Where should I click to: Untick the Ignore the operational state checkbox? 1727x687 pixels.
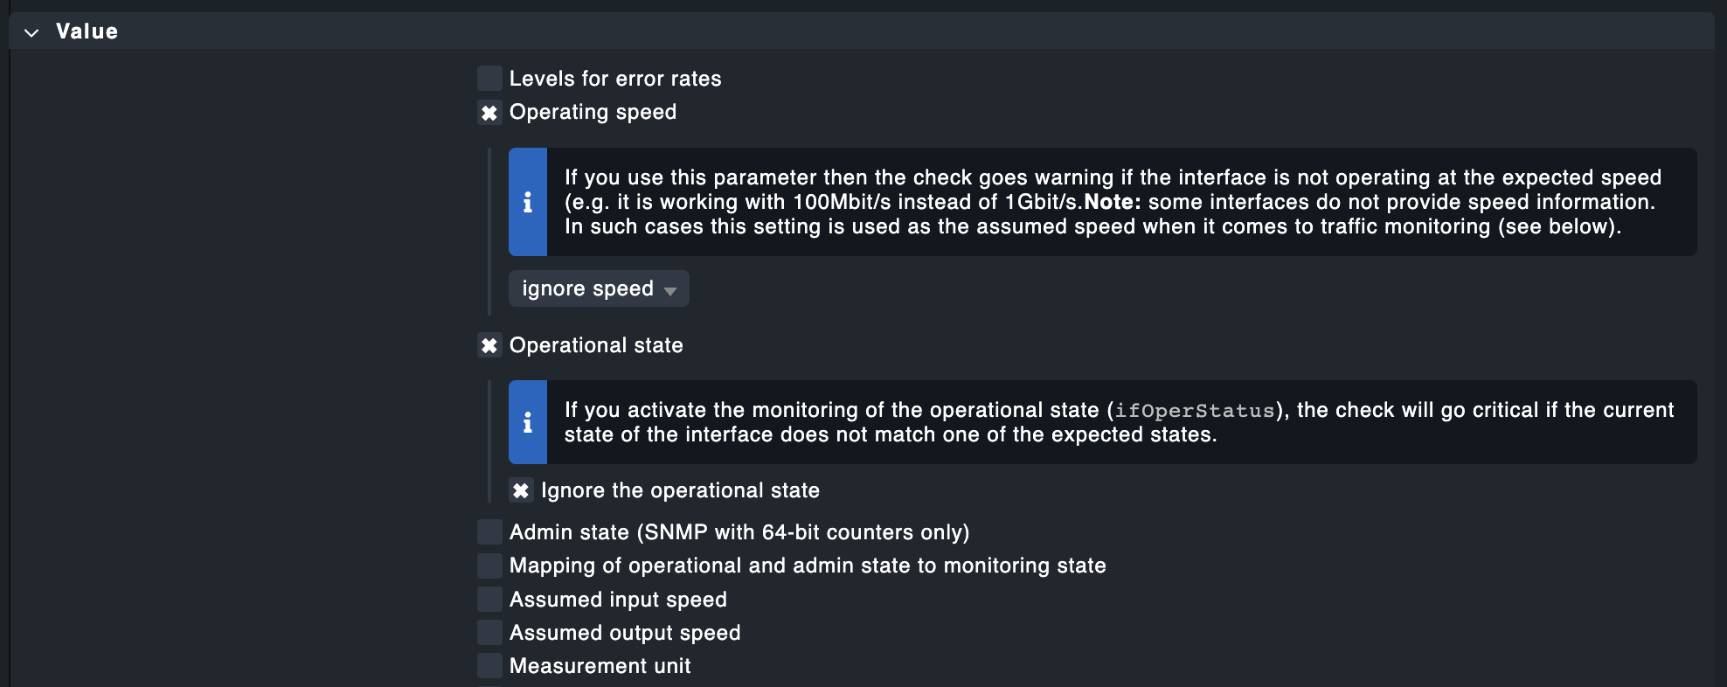(x=521, y=490)
